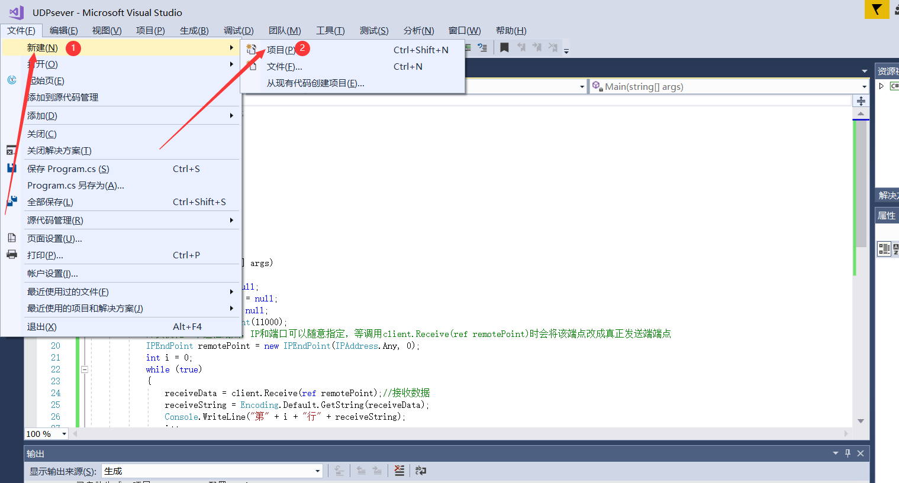Expand the 添加(D) submenu
Image resolution: width=899 pixels, height=483 pixels.
[x=120, y=115]
